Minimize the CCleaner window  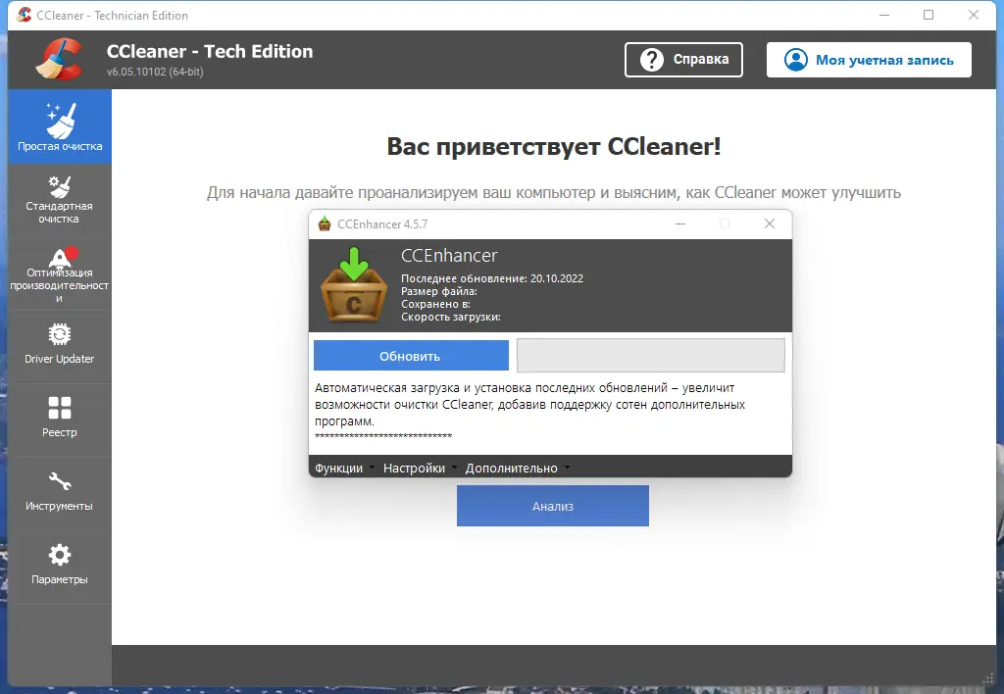point(884,15)
